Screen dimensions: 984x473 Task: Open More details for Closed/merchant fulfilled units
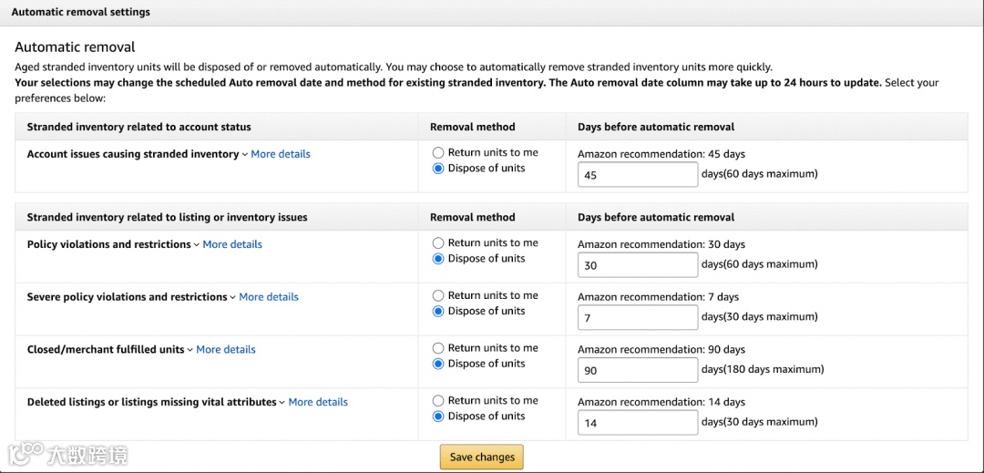point(226,350)
